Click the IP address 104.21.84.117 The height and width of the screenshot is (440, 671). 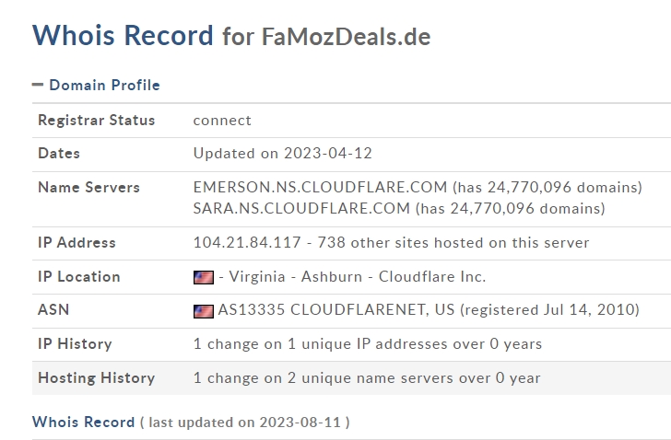(x=247, y=243)
